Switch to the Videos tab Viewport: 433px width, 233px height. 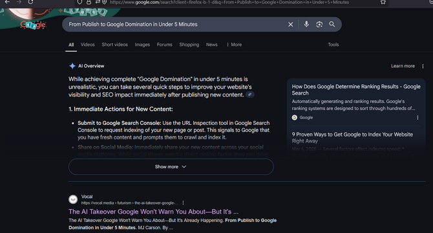pos(87,45)
